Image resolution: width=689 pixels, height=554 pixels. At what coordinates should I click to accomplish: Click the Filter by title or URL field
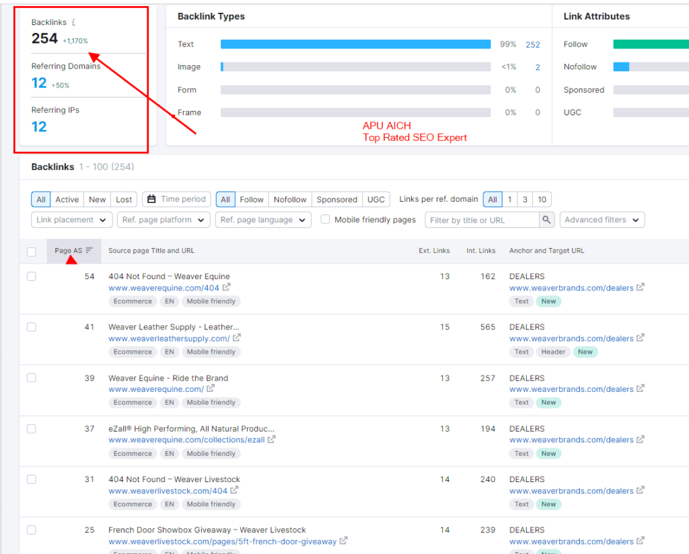coord(482,220)
